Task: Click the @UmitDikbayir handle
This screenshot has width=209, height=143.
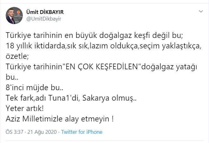Action: (43, 19)
